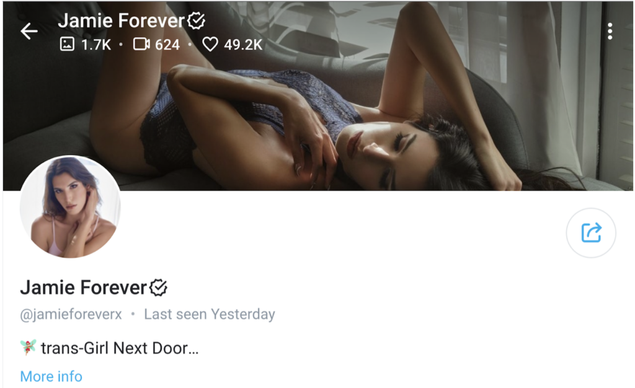
Task: Click the heart likes icon
Action: [x=210, y=43]
